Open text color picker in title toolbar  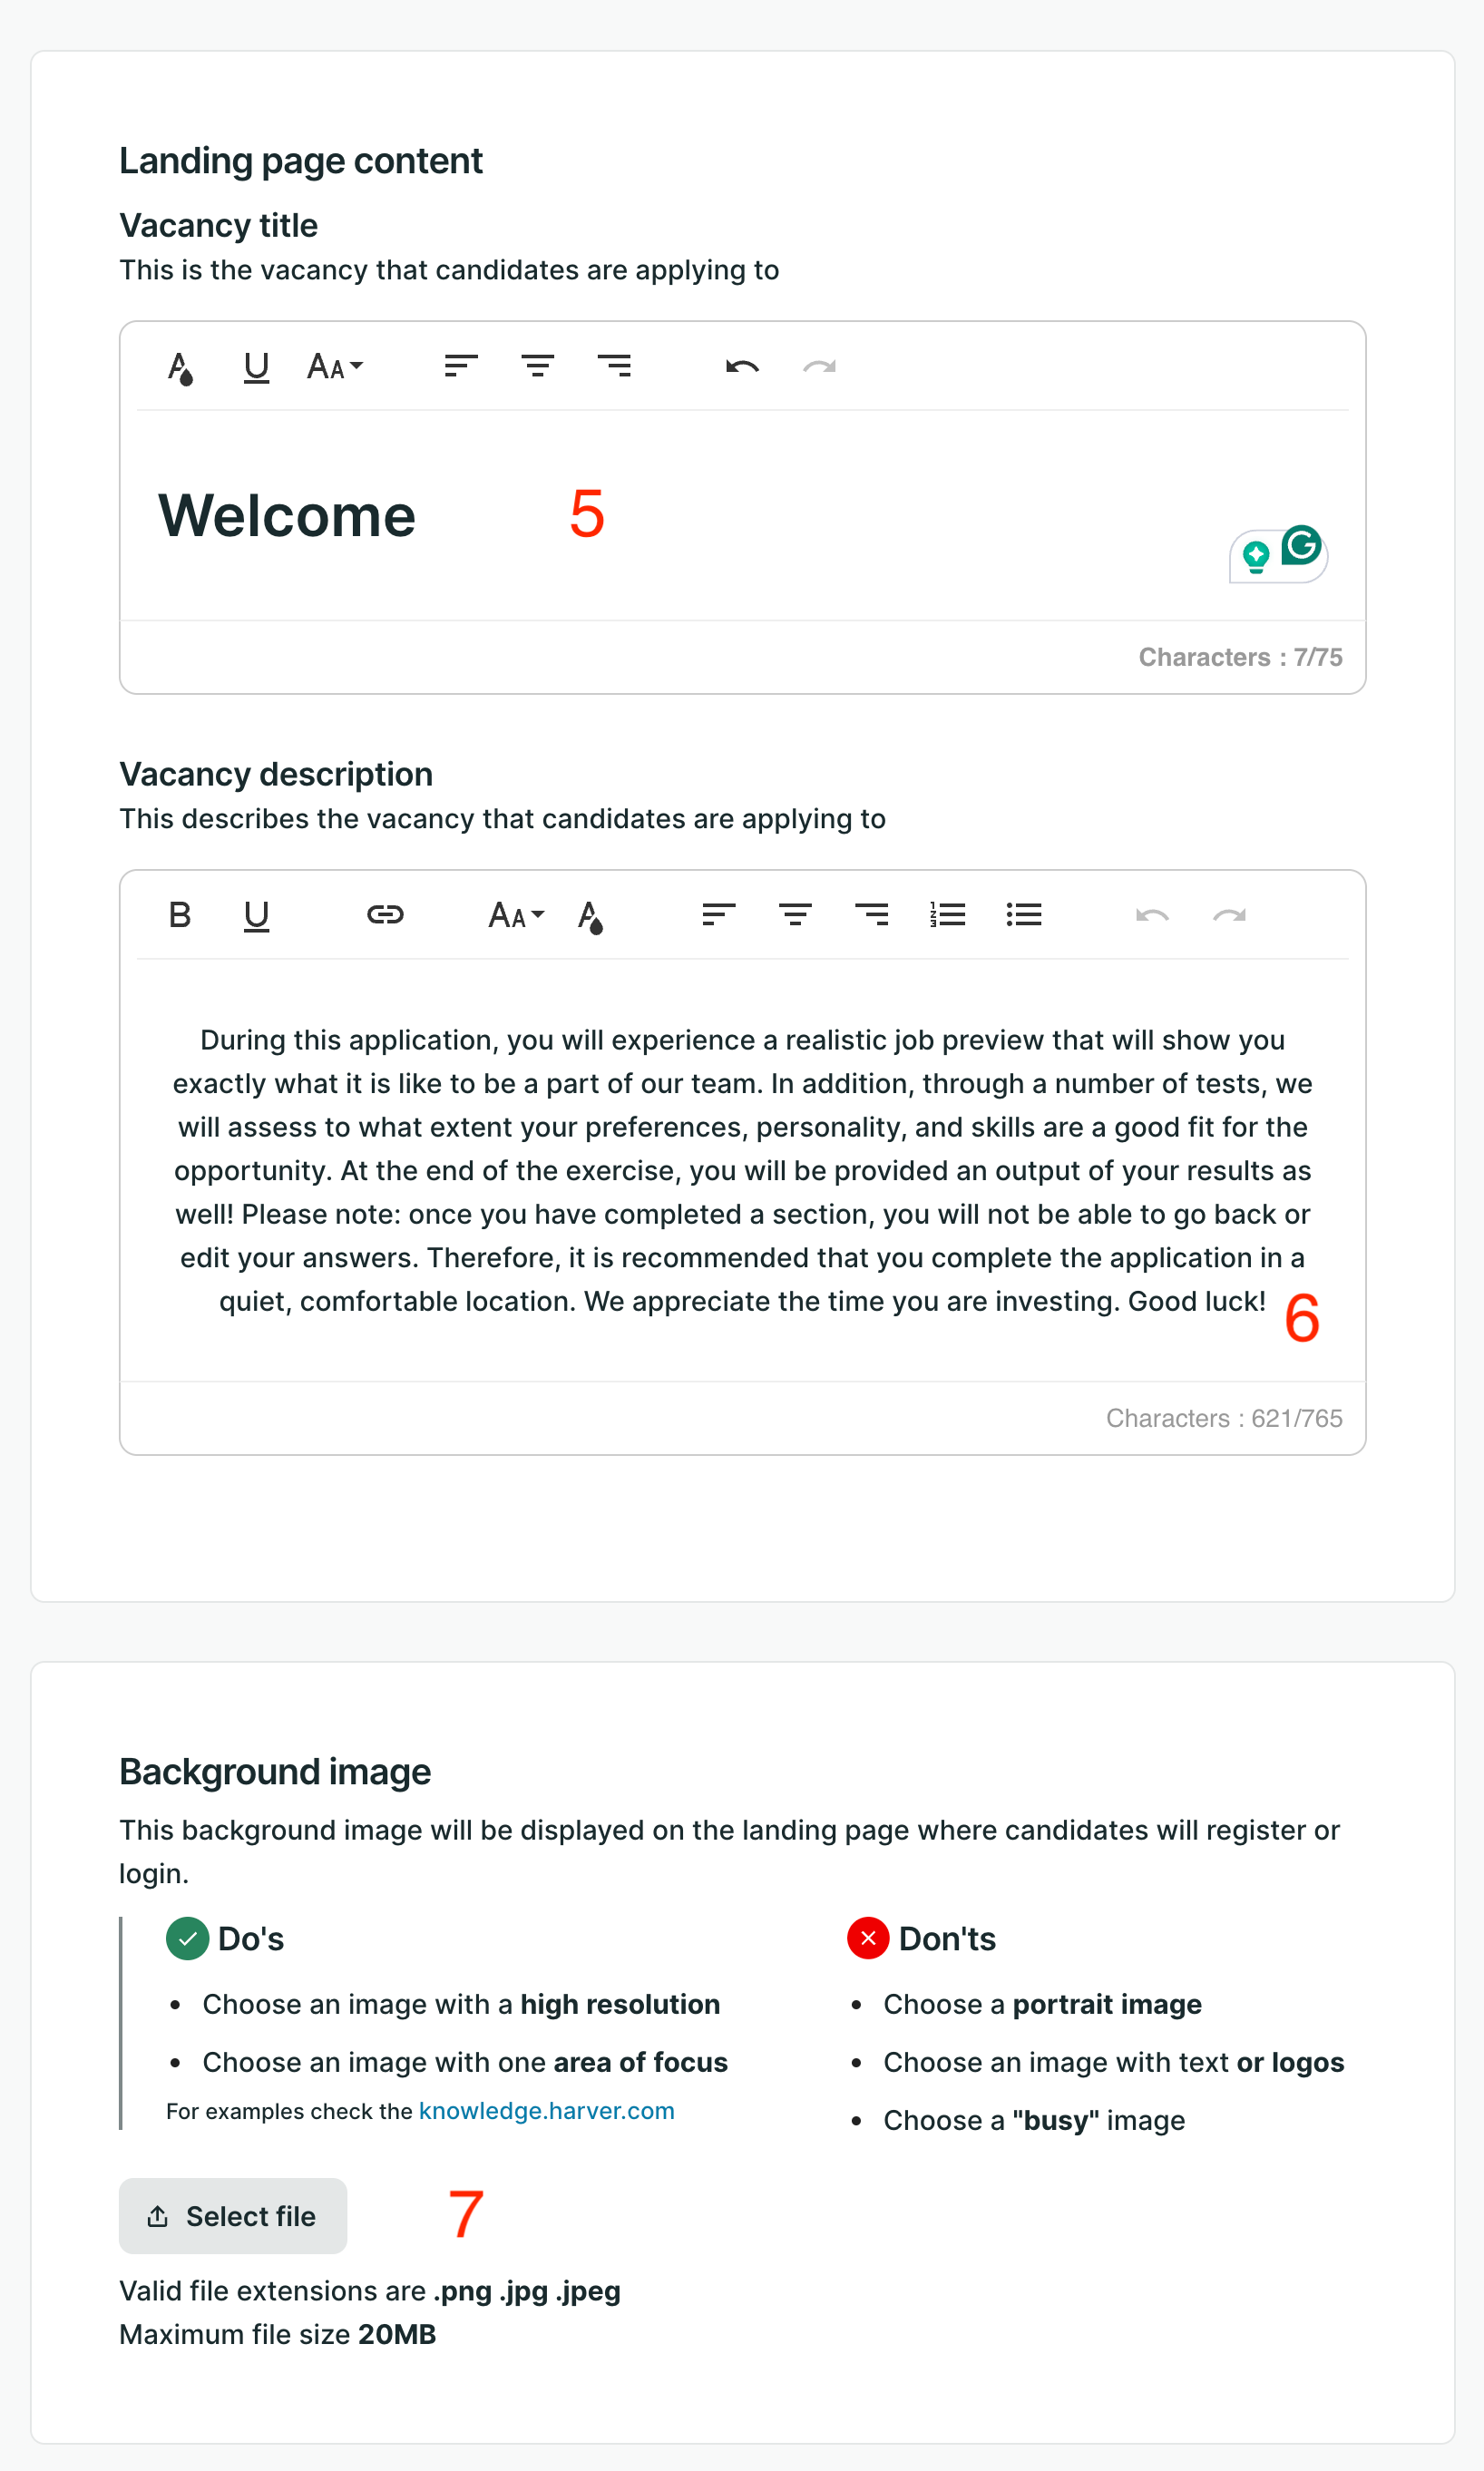[180, 367]
